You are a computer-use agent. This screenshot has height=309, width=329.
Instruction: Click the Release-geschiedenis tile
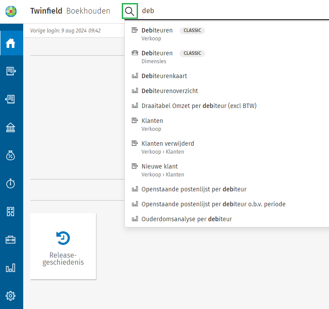pos(63,246)
